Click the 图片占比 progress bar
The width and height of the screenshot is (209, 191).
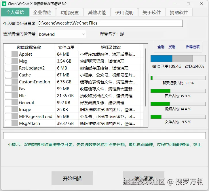tap(178, 91)
